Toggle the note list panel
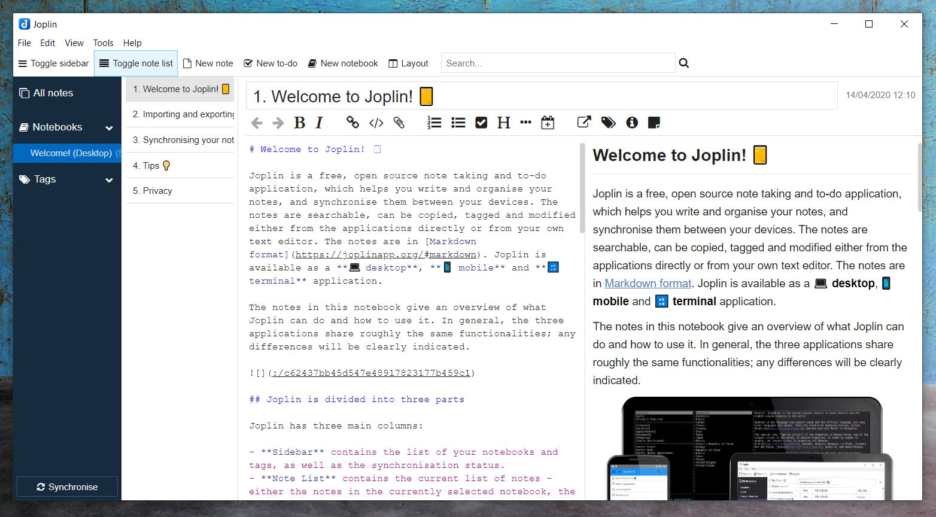 pos(136,63)
